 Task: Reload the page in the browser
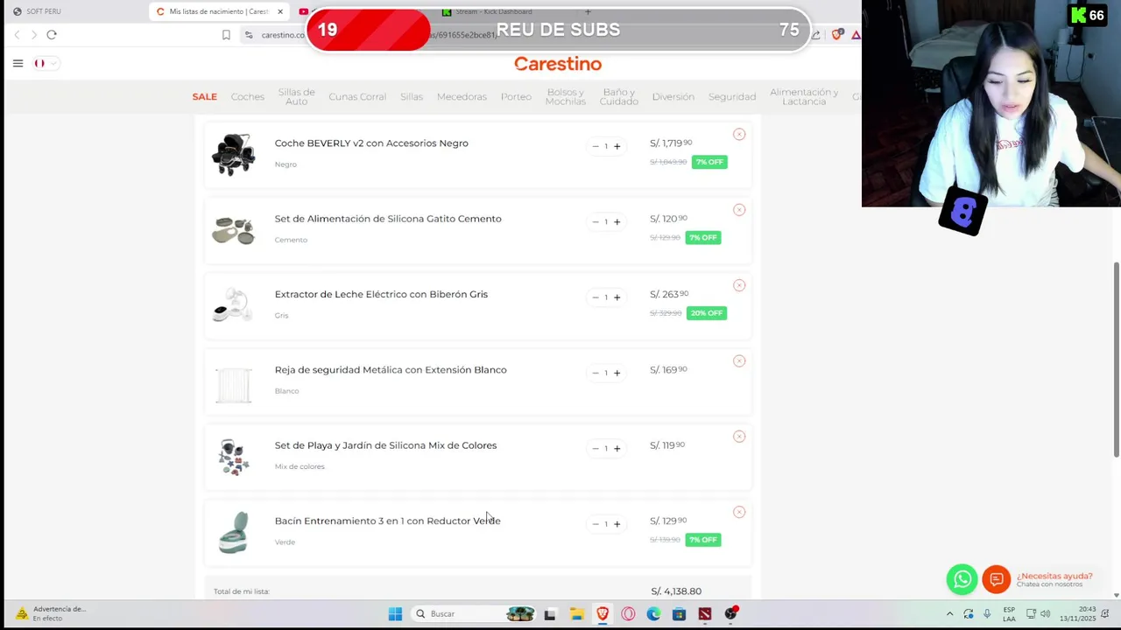(x=52, y=35)
